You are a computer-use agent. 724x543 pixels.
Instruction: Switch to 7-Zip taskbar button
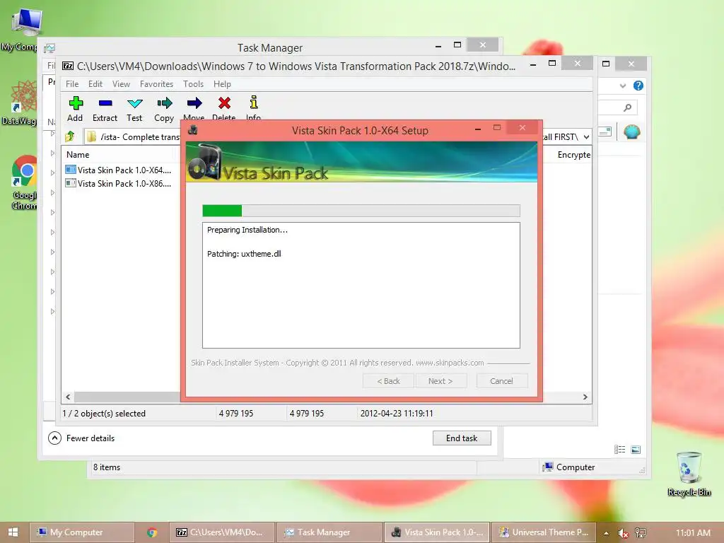(222, 532)
